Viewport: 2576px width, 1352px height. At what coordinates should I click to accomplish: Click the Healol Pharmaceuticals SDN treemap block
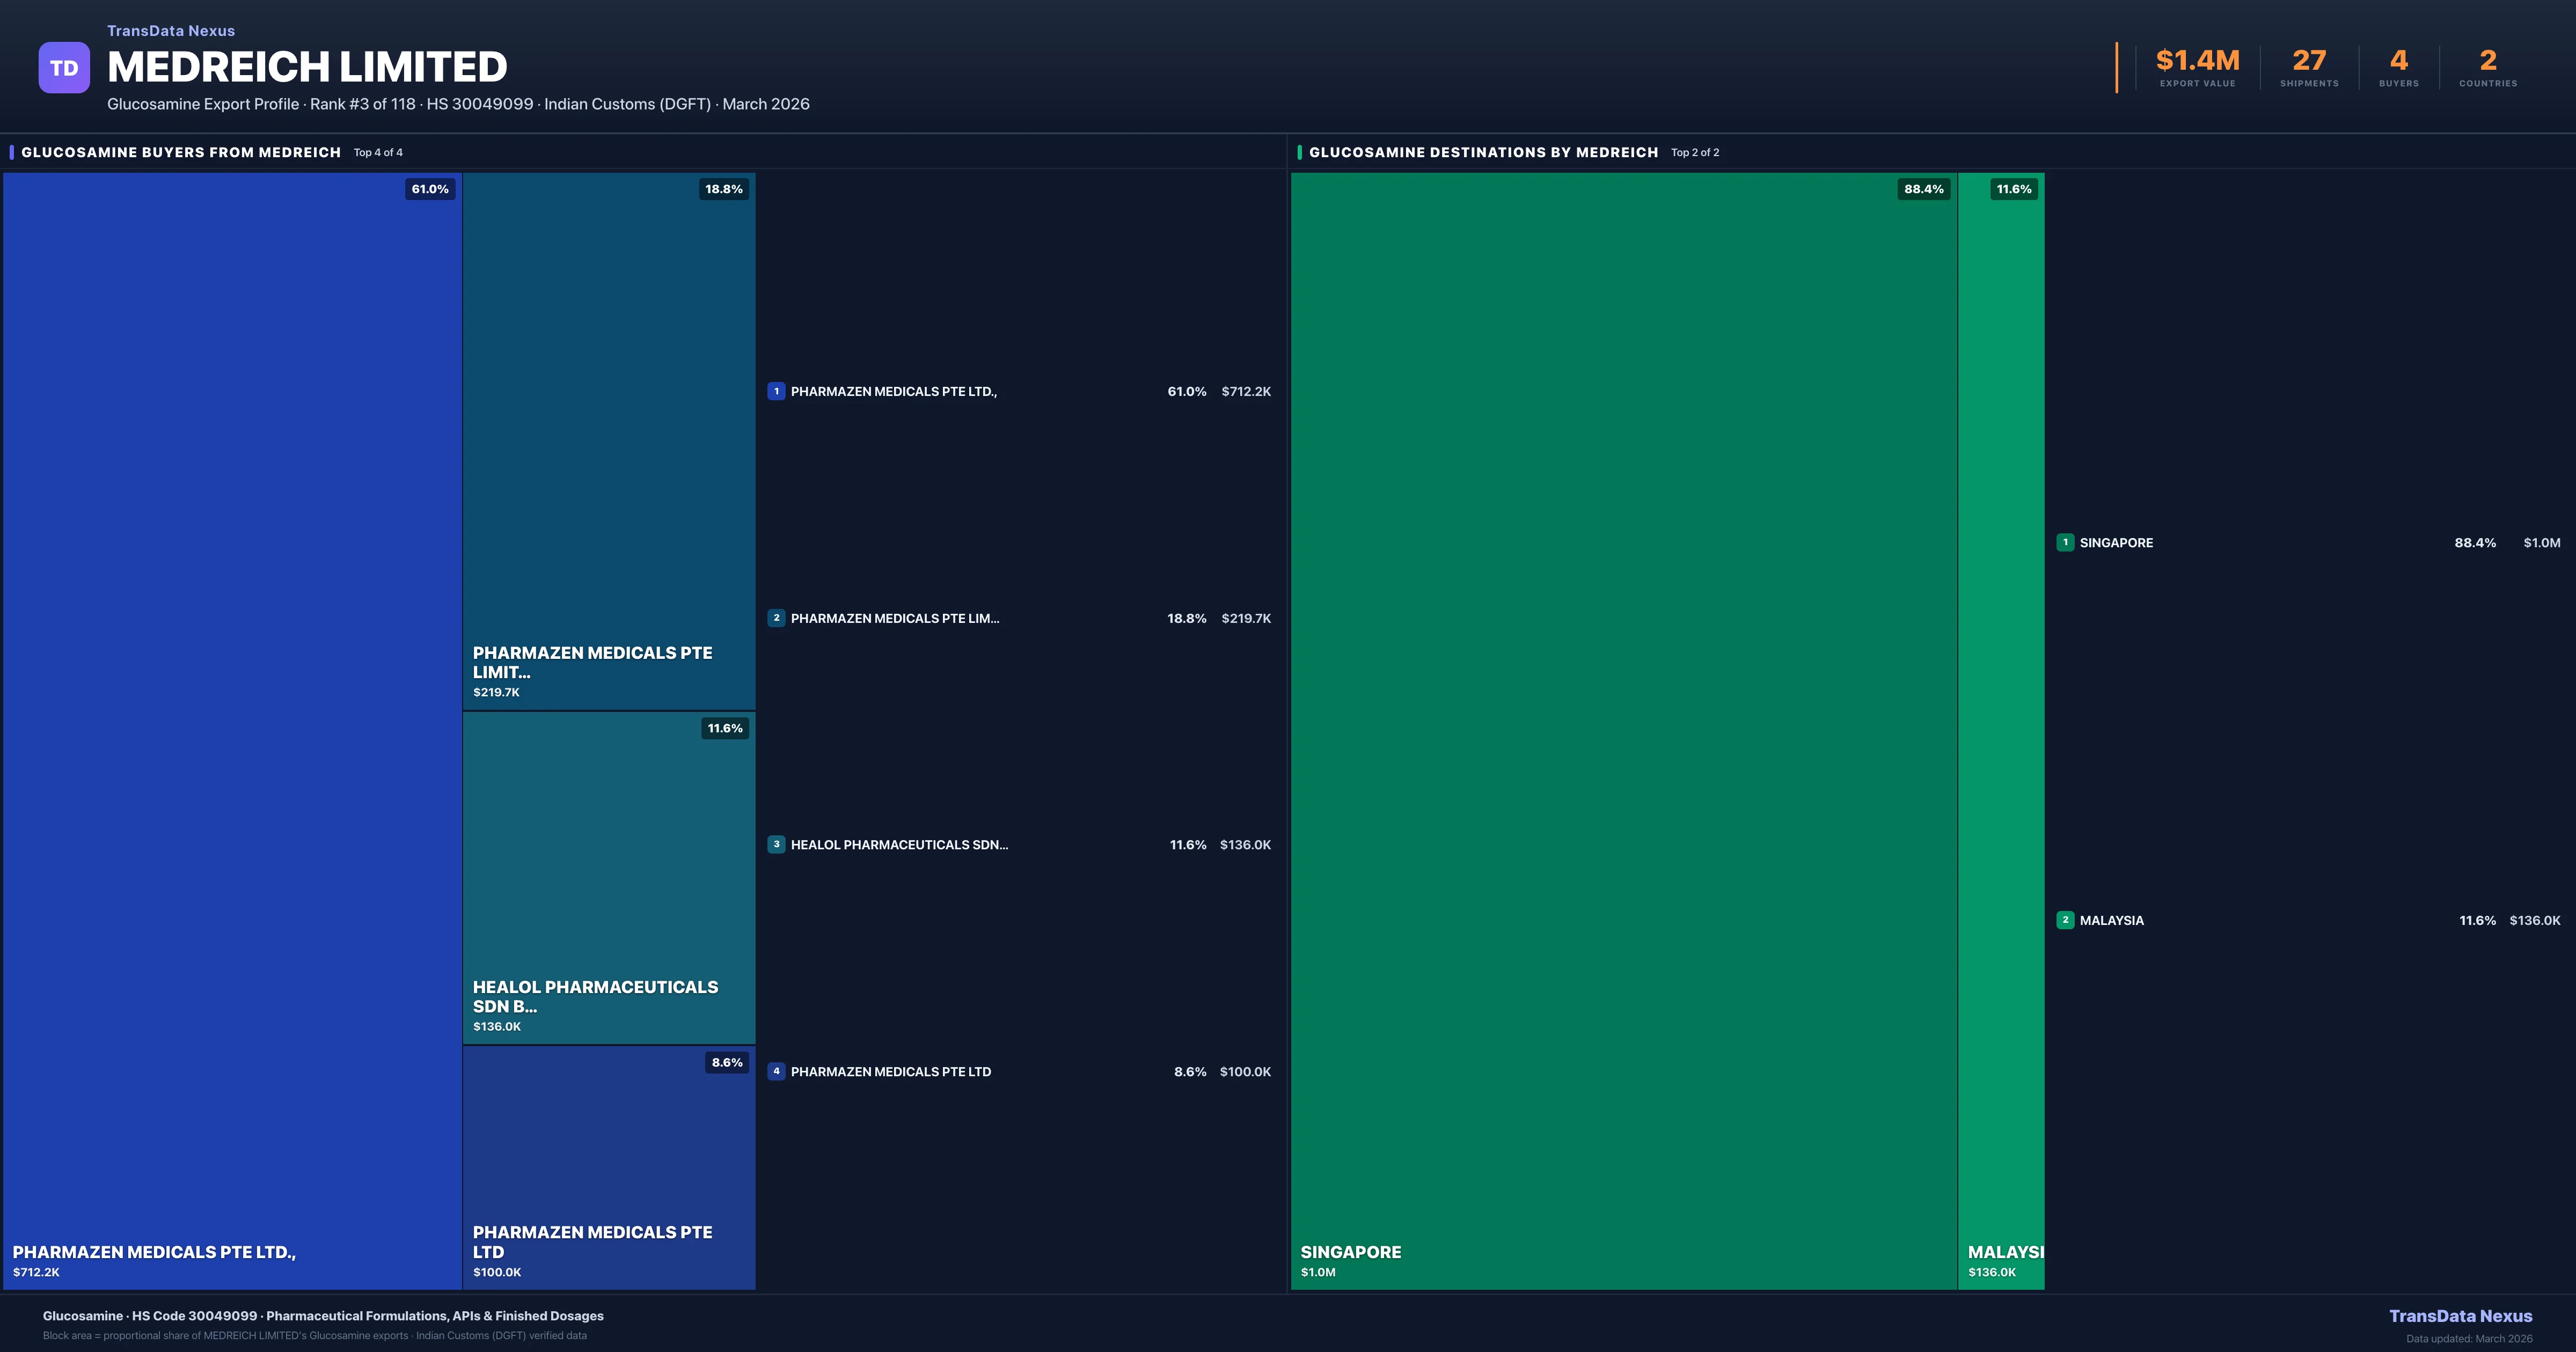608,878
